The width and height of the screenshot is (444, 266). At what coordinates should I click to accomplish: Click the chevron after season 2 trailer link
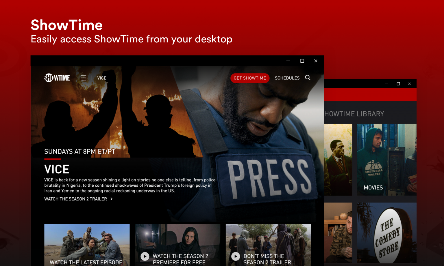click(x=112, y=199)
